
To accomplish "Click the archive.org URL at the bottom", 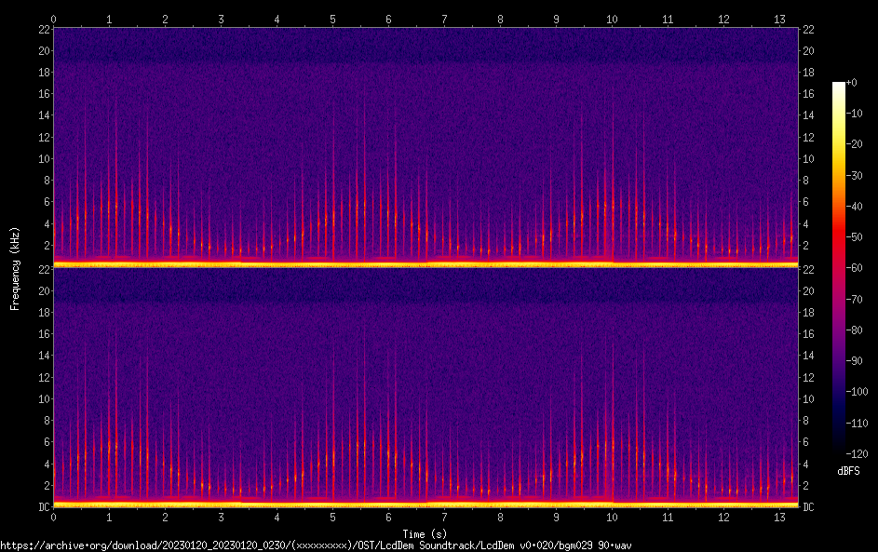I will pyautogui.click(x=316, y=545).
